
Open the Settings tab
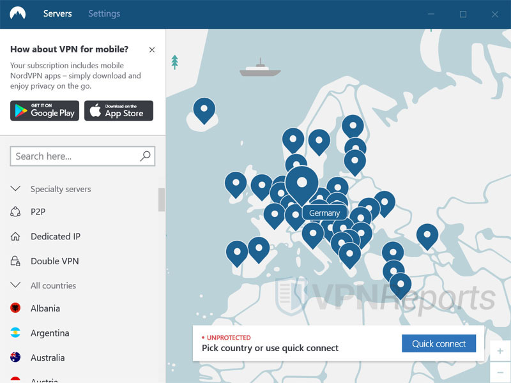(x=104, y=13)
